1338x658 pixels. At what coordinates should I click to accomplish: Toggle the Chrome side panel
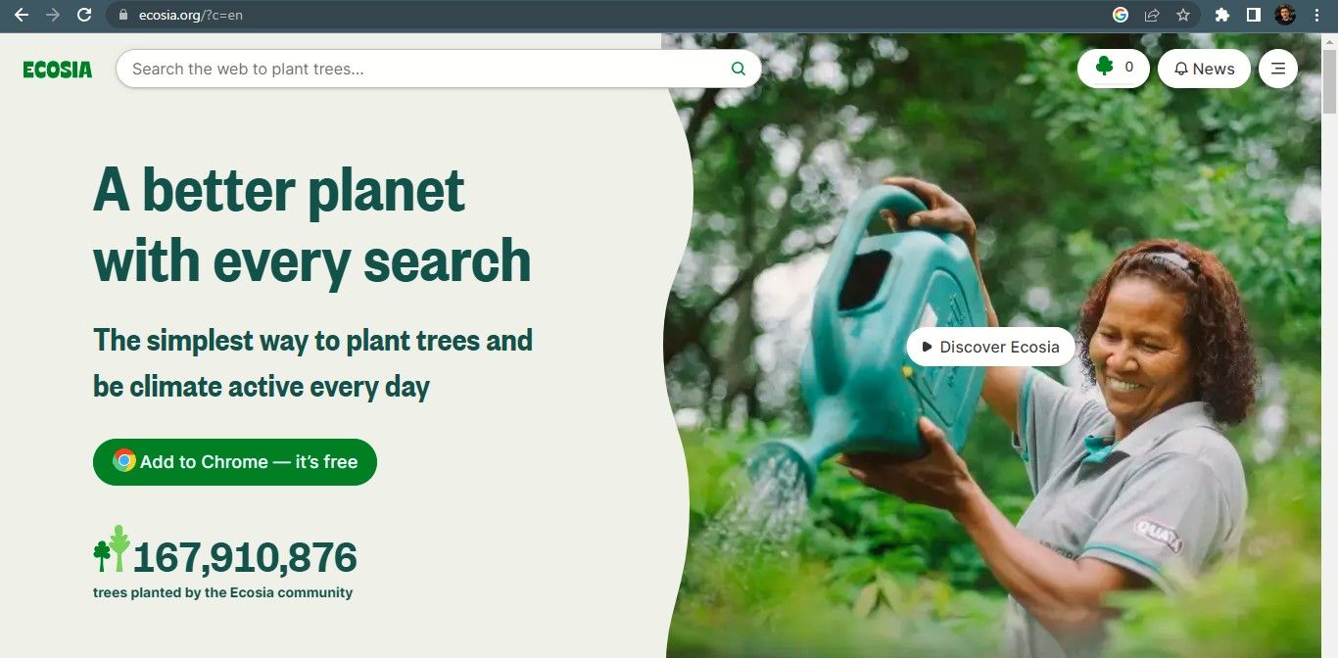(x=1253, y=15)
